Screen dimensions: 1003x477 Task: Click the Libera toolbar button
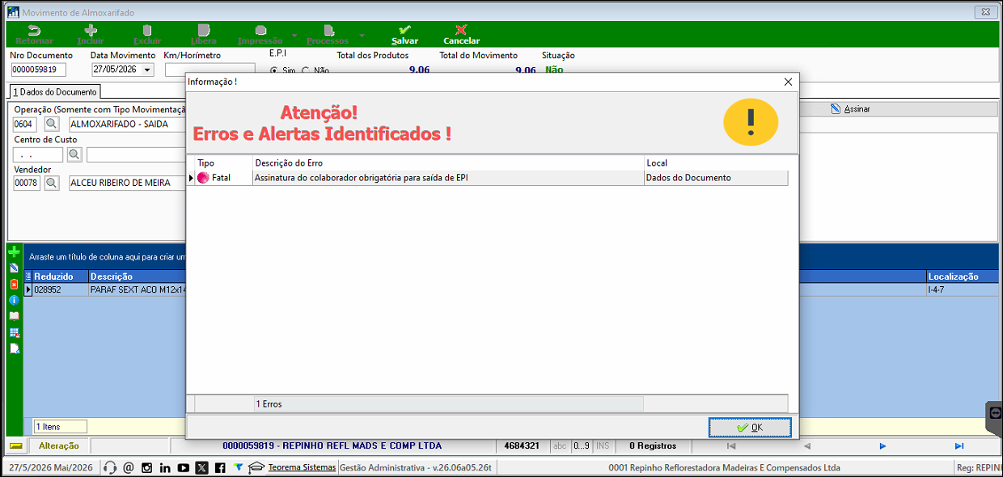click(203, 35)
